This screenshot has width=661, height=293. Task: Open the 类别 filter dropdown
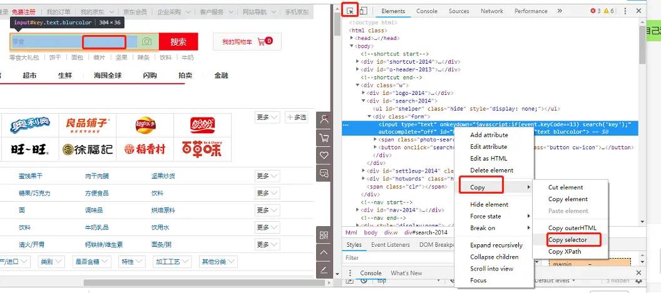[51, 262]
